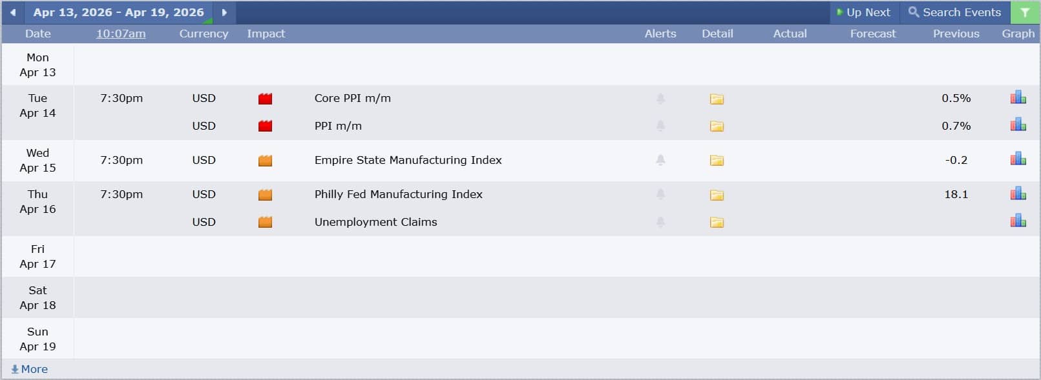Open detail folder for PPI m/m
Screen dimensions: 1041x380
[x=717, y=126]
